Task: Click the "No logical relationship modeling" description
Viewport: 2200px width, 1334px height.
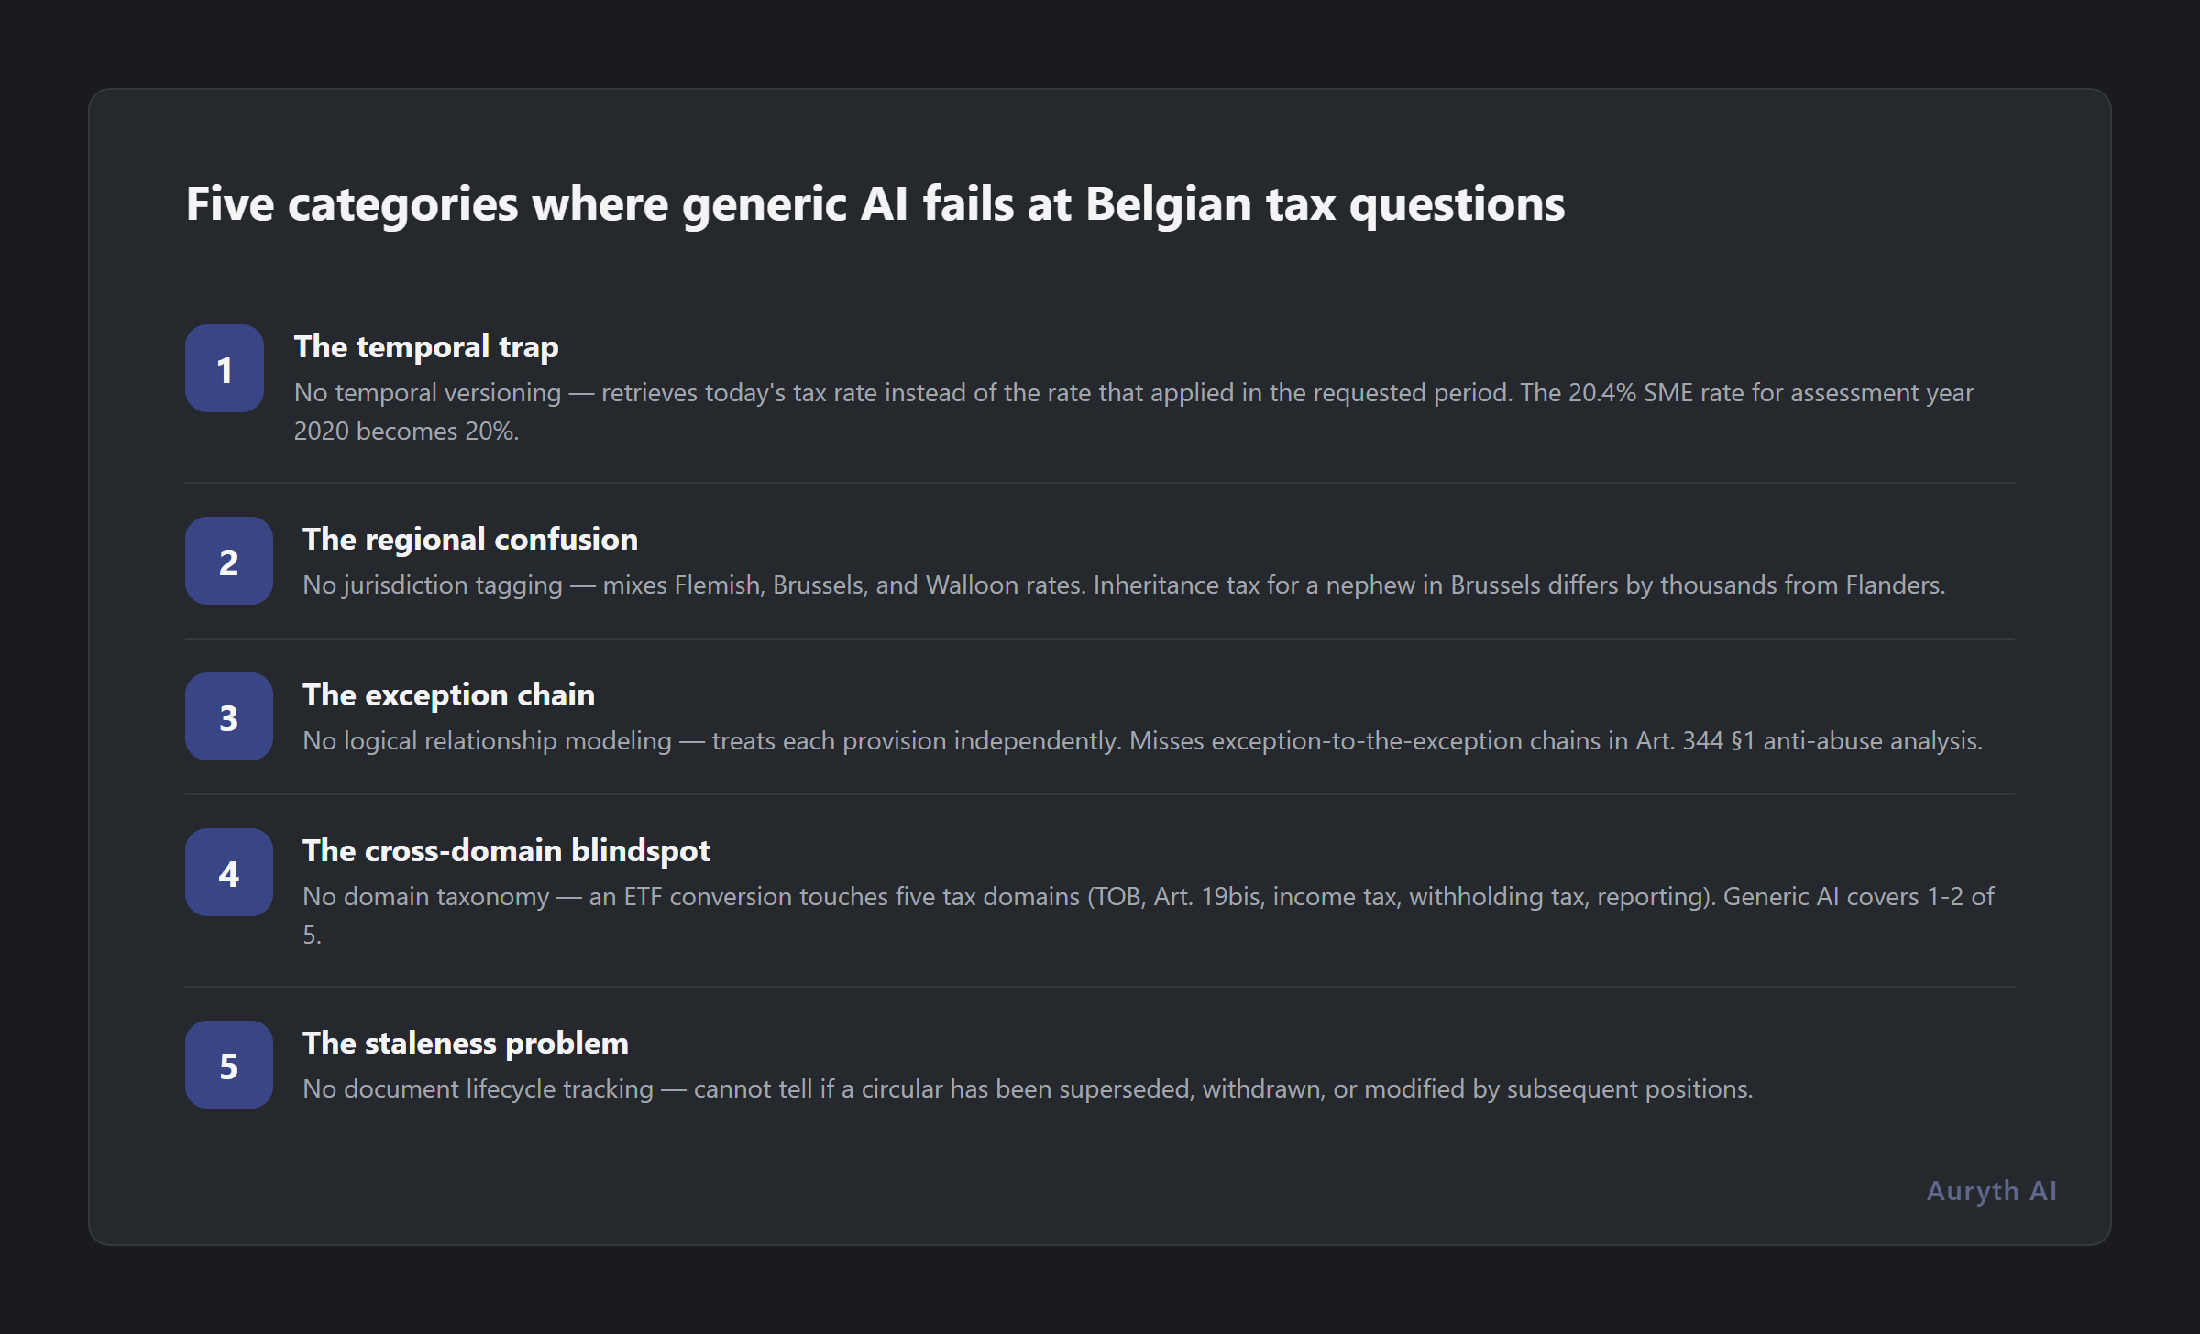Action: point(487,741)
